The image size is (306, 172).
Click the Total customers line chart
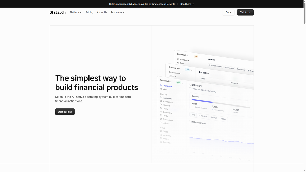[221, 140]
